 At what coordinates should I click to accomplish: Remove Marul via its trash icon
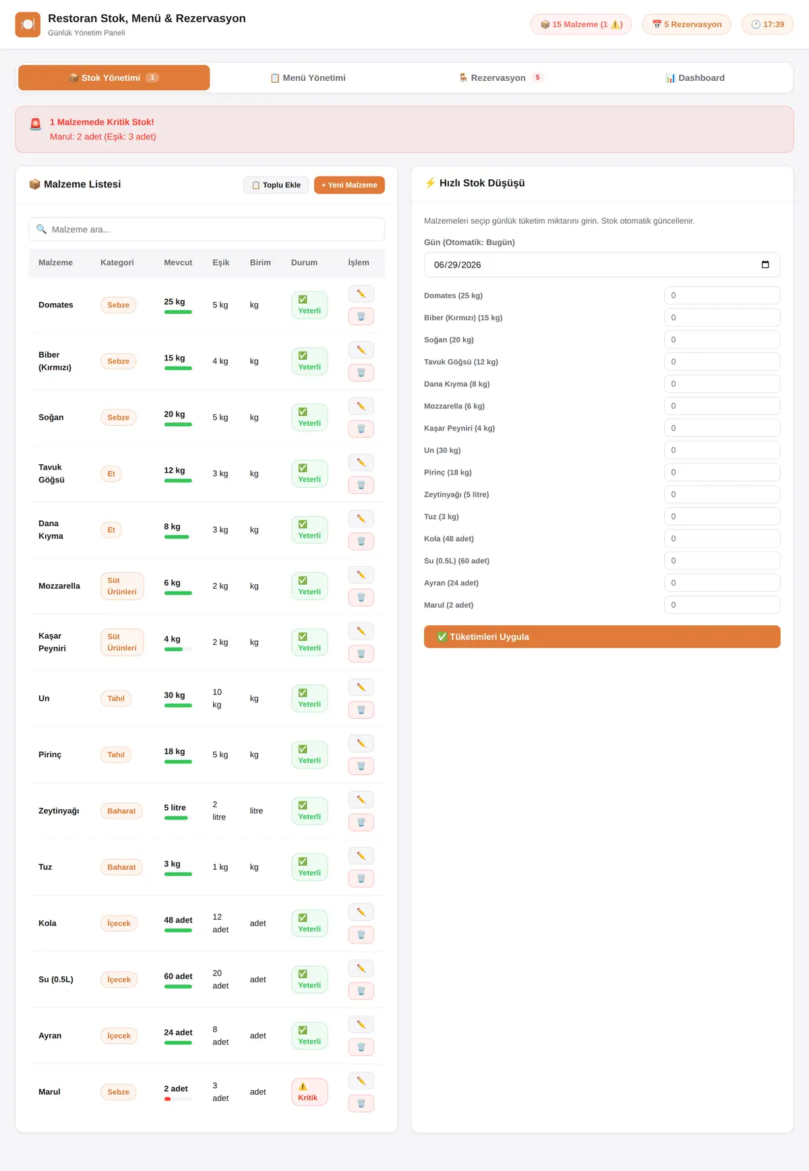coord(361,1103)
